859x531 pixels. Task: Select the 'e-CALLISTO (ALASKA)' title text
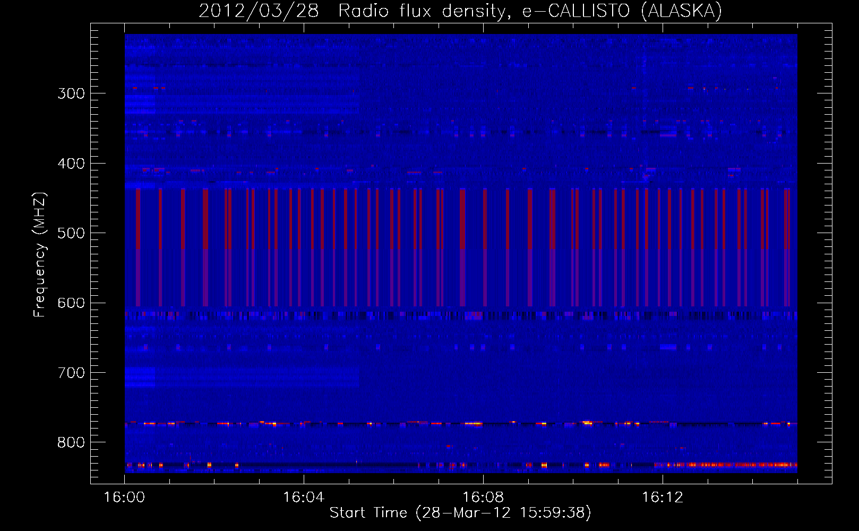point(622,11)
